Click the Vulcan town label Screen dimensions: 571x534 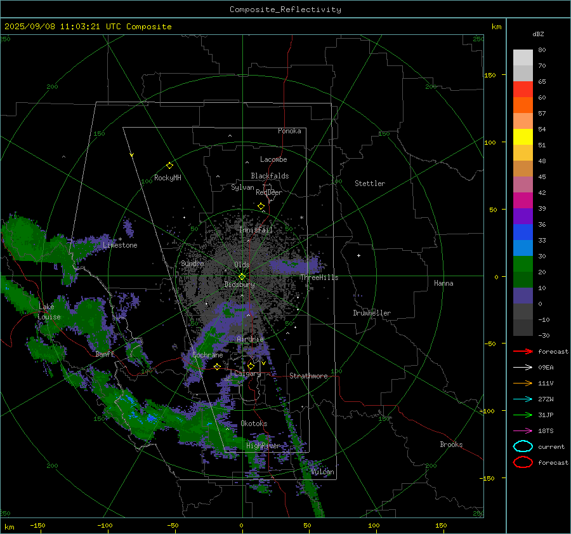(323, 472)
